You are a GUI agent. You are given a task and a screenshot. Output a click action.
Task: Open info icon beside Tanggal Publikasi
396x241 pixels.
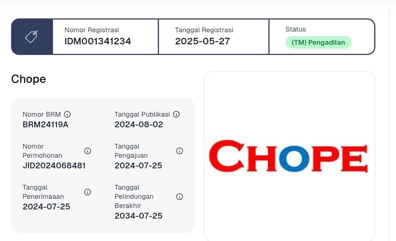tap(176, 114)
